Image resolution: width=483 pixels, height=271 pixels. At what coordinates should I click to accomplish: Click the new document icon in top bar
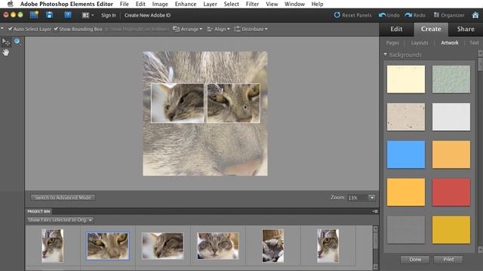(34, 15)
